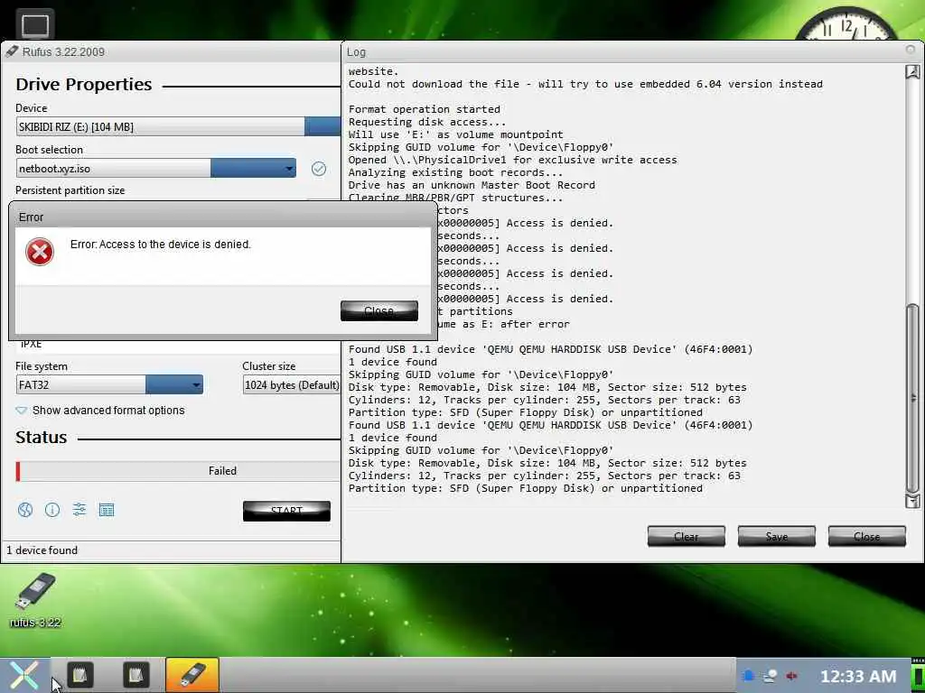
Task: Click the red error X icon
Action: click(x=40, y=252)
